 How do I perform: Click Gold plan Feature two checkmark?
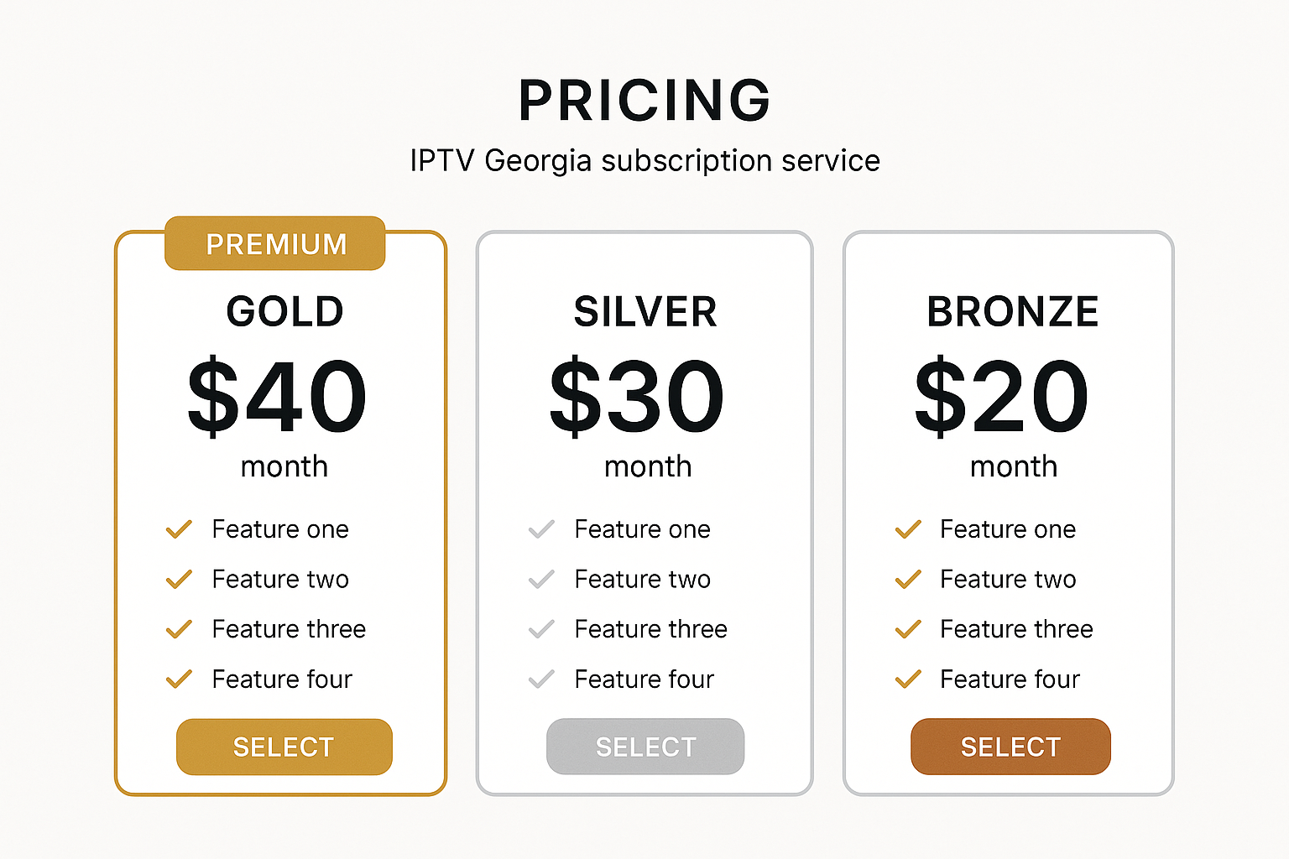[x=179, y=579]
